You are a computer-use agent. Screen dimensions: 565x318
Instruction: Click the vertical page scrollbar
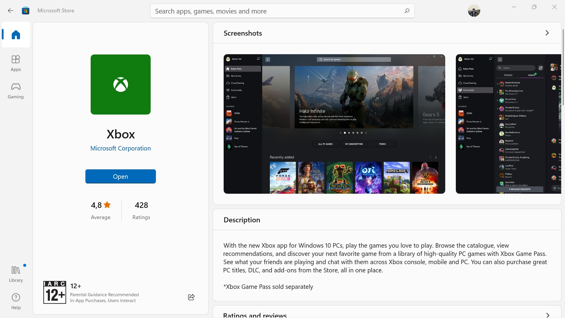(x=563, y=67)
